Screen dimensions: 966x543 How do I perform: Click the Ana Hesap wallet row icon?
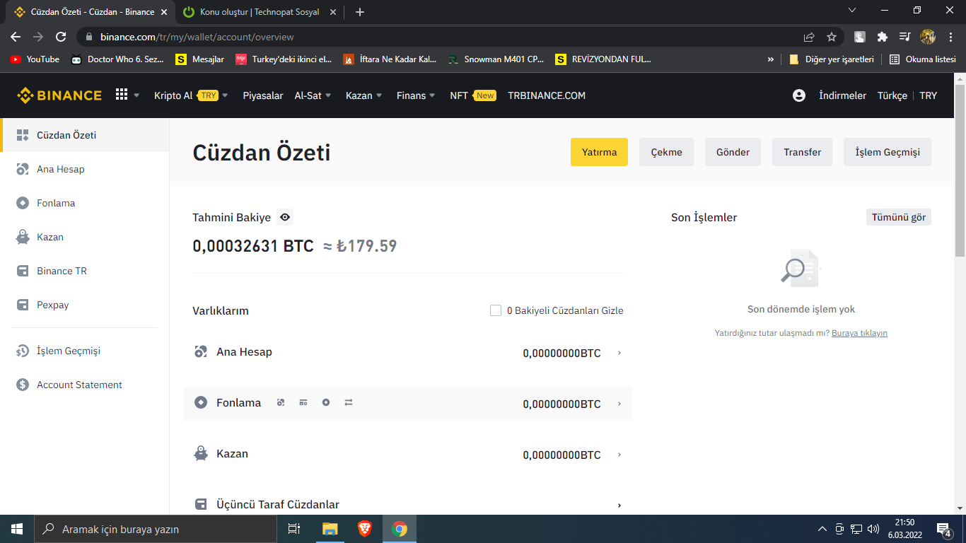tap(201, 352)
